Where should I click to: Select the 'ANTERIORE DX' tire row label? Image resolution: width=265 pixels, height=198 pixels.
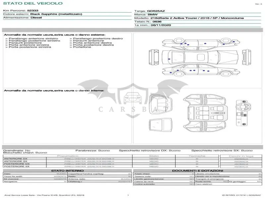click(x=16, y=159)
